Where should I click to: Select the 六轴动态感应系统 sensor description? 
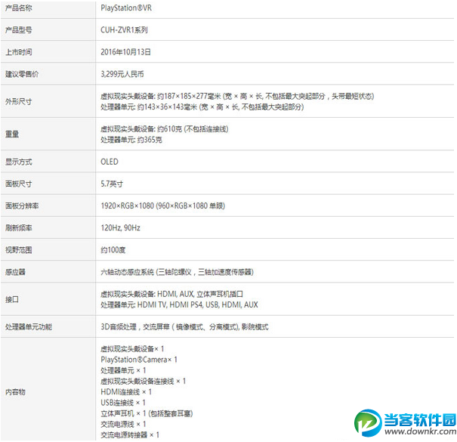(x=177, y=272)
